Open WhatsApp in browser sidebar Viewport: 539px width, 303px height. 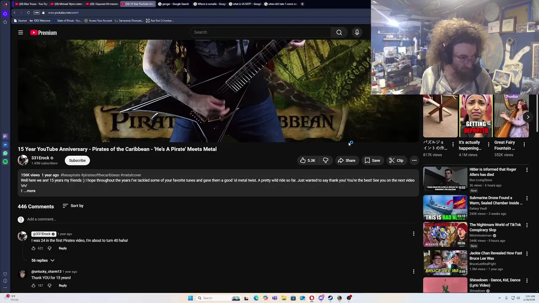[5, 153]
